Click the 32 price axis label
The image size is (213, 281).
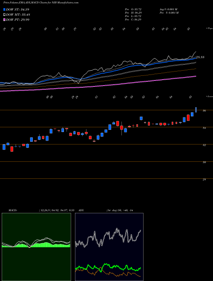pyautogui.click(x=204, y=145)
